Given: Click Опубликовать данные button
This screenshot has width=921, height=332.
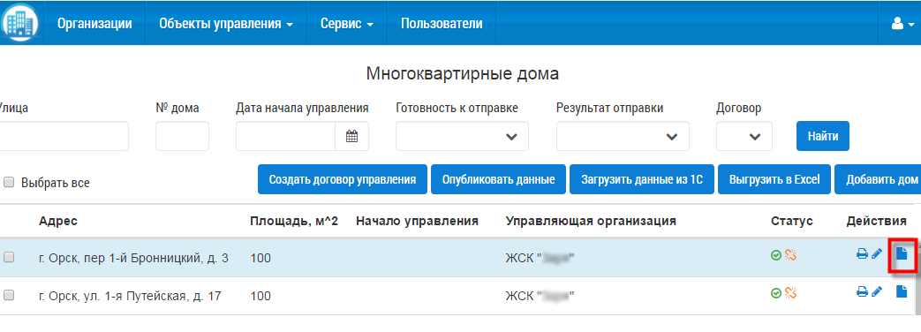Looking at the screenshot, I should tap(498, 180).
